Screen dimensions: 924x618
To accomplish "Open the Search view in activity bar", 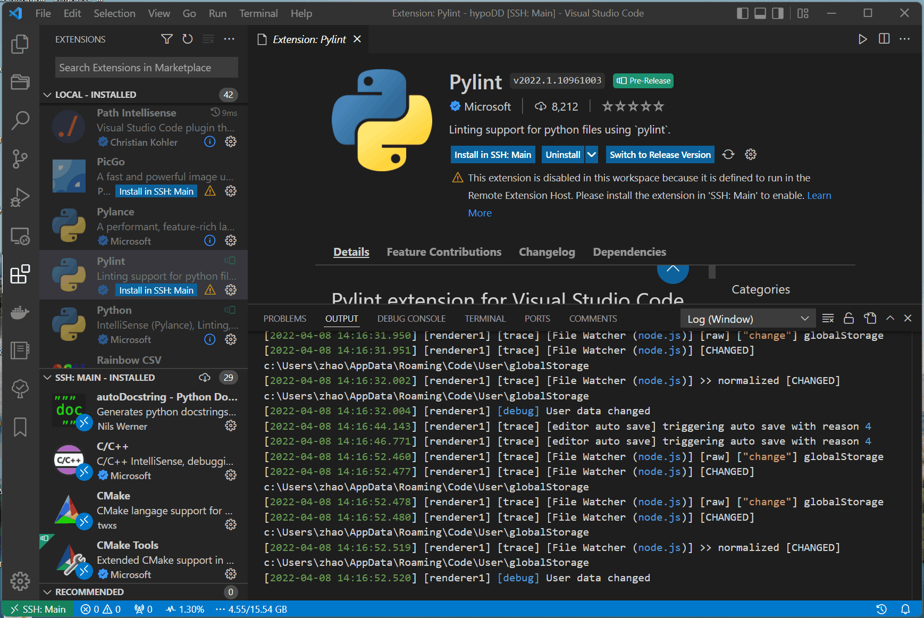I will point(20,120).
